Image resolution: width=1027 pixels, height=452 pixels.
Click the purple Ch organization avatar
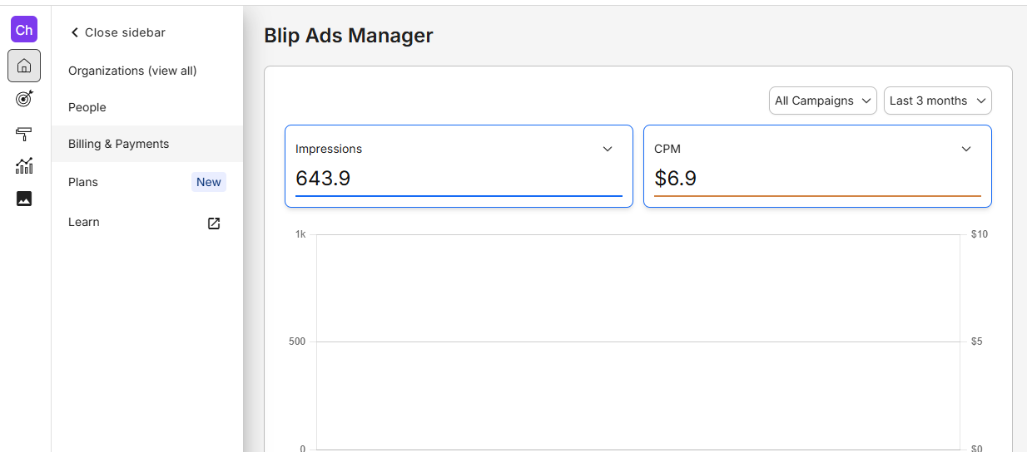pyautogui.click(x=24, y=29)
